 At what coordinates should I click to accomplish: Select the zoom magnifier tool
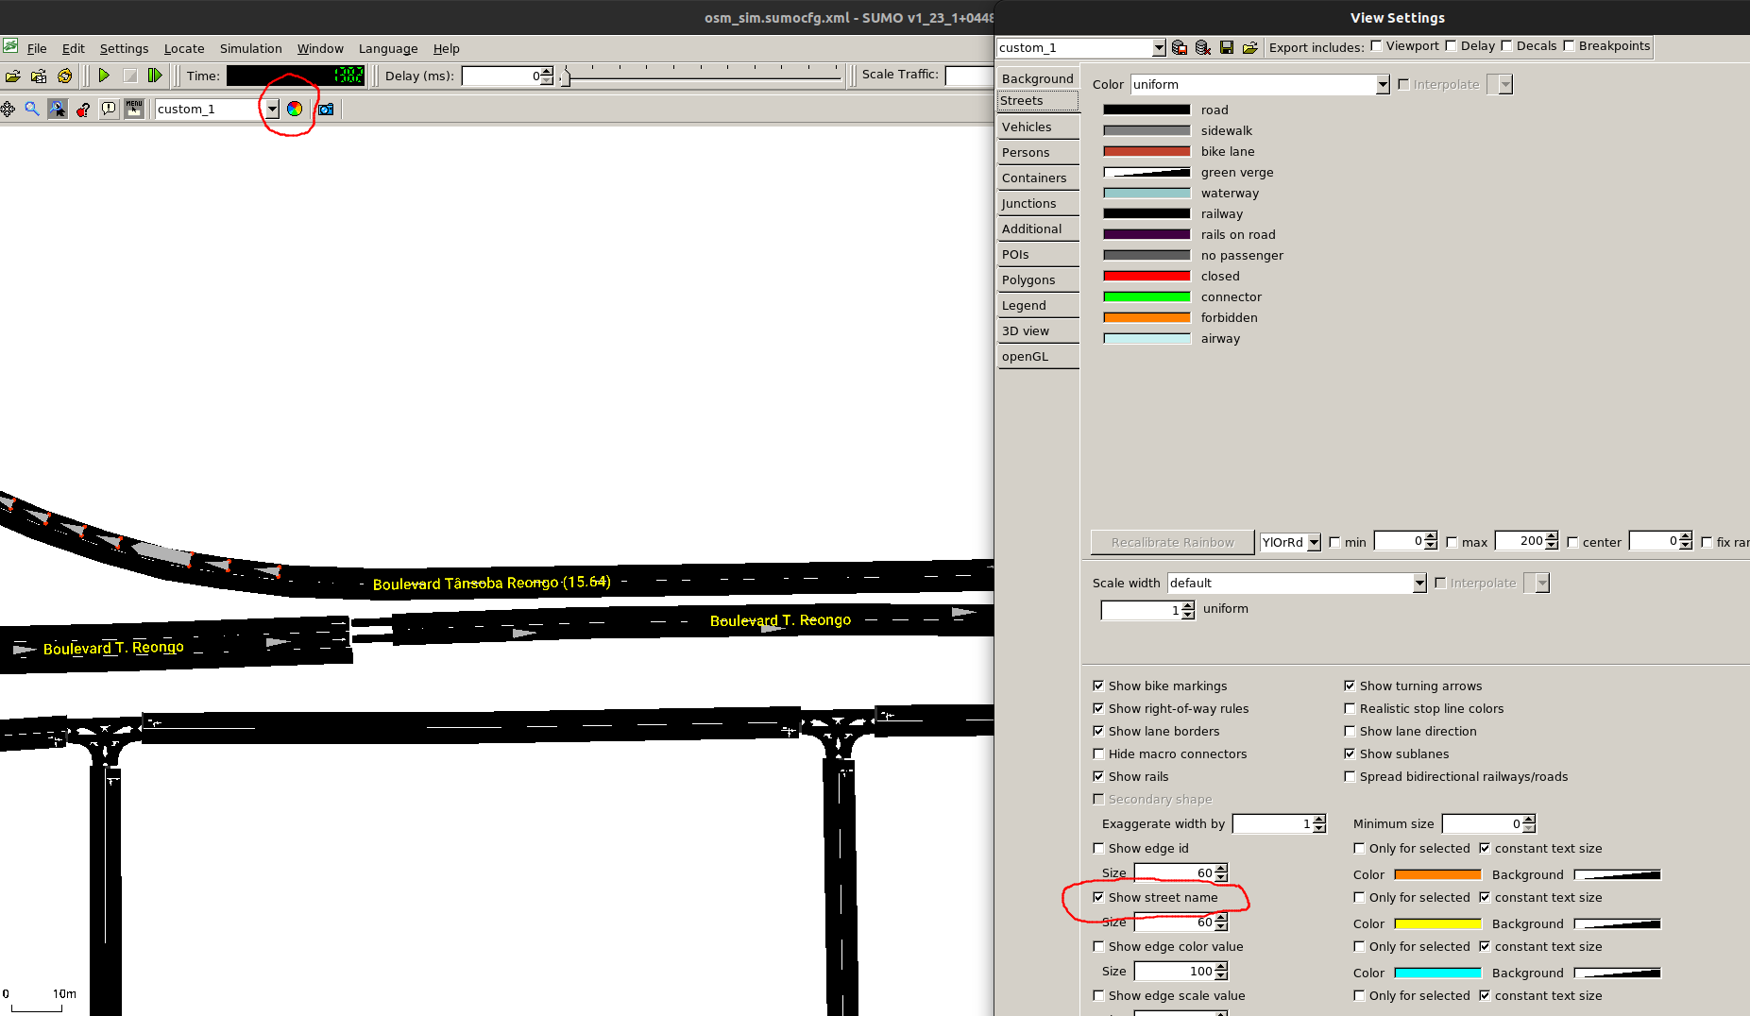(32, 109)
